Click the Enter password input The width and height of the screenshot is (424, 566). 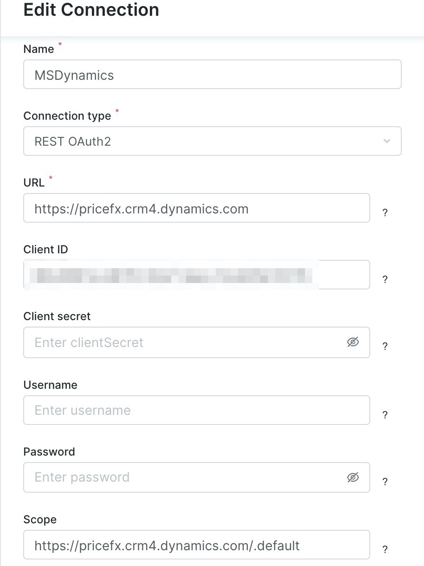186,477
